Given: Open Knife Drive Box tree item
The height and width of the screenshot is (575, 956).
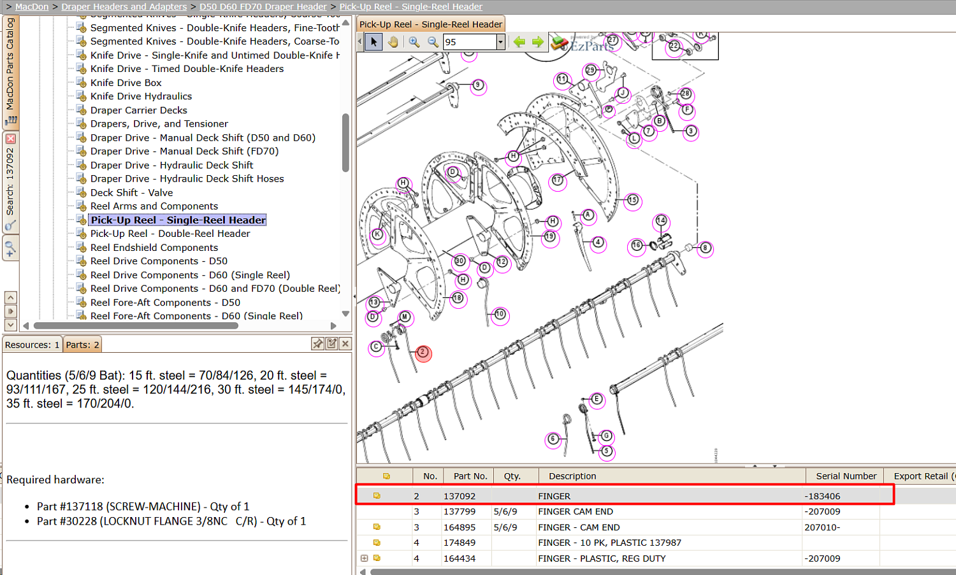Looking at the screenshot, I should pos(126,83).
